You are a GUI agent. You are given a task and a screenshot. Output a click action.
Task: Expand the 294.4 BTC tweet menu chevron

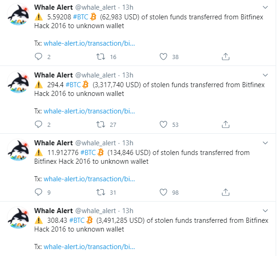pos(265,75)
